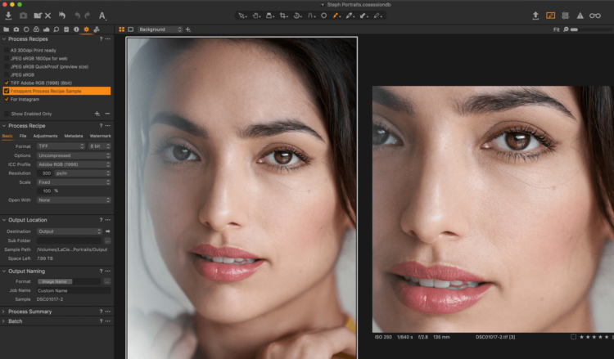
Task: Expand the Batch panel
Action: pos(4,321)
